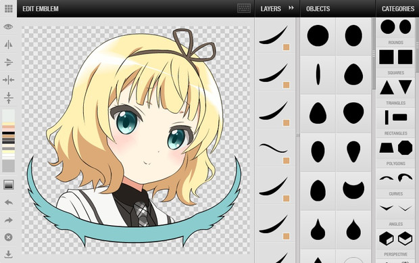Redo the last undone action
Image resolution: width=419 pixels, height=263 pixels.
9,220
